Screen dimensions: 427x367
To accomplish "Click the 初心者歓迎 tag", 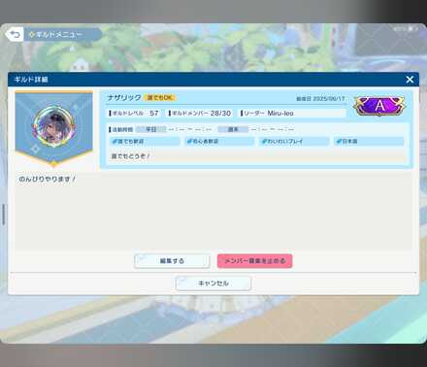I will [x=219, y=142].
